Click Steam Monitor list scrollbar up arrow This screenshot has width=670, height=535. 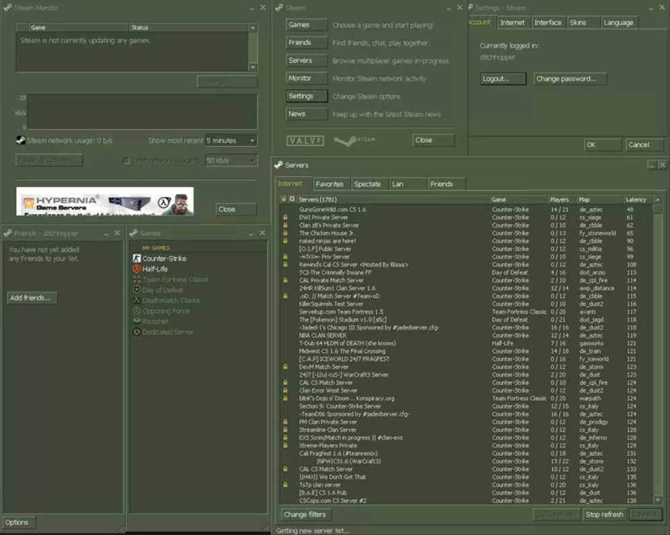tap(253, 28)
